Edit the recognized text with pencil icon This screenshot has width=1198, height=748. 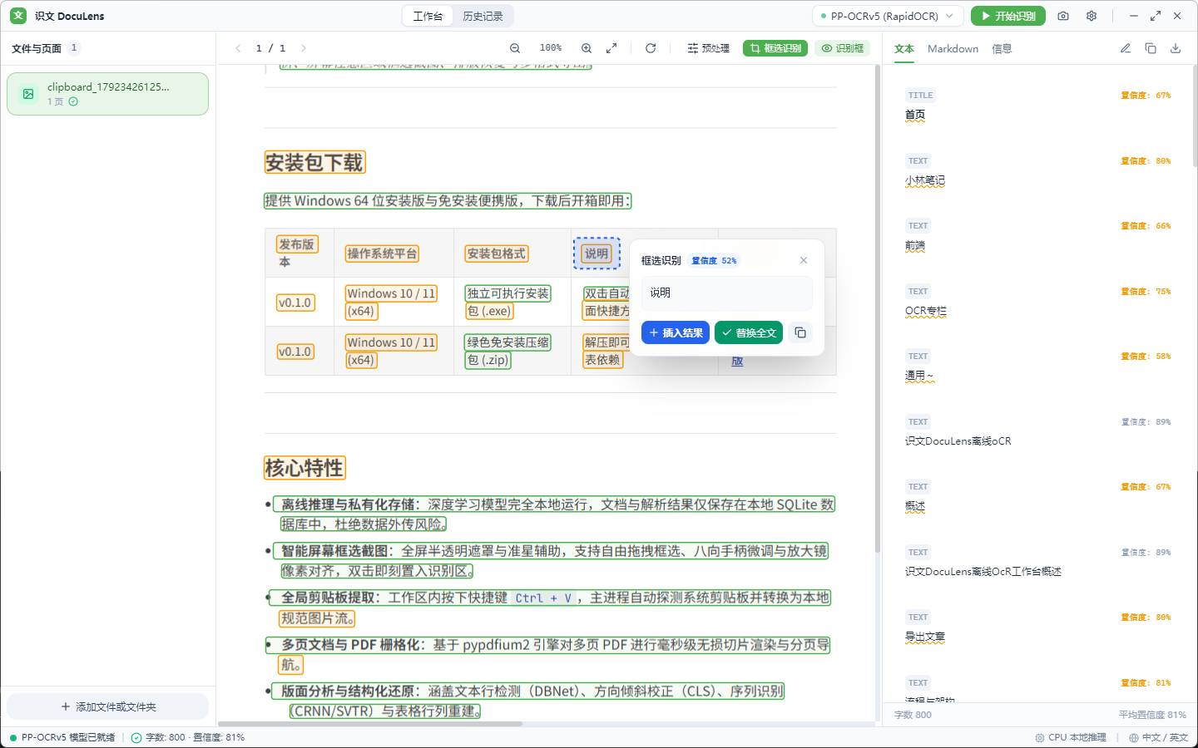click(x=1126, y=48)
